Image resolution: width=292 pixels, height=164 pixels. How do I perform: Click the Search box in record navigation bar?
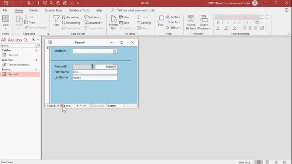click(115, 106)
